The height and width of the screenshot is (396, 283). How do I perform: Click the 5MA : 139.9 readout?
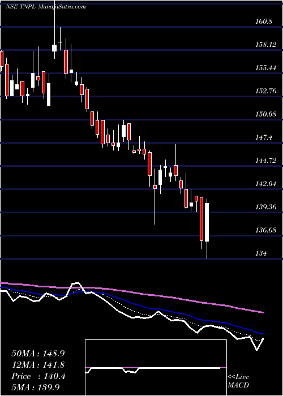click(x=36, y=388)
